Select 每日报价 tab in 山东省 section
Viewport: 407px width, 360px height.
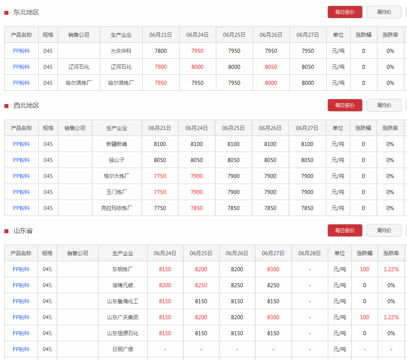click(345, 230)
